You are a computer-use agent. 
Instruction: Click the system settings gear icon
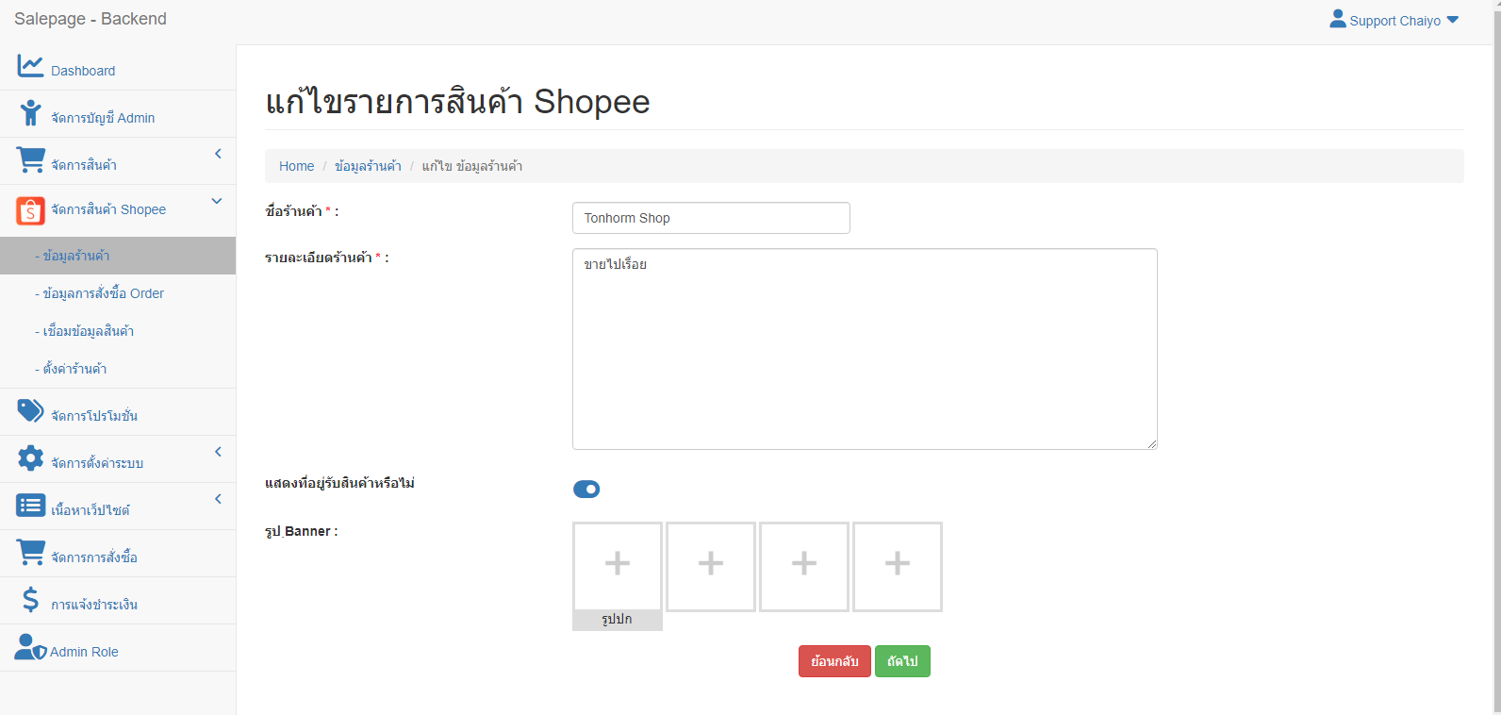[30, 458]
